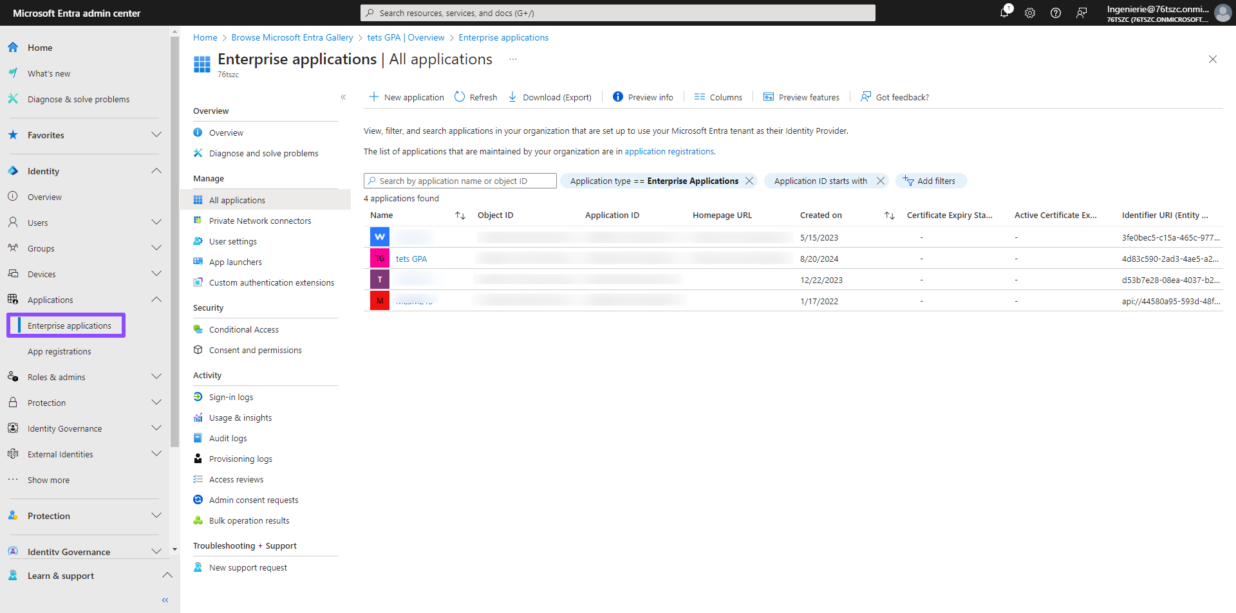
Task: Click the blue W application icon
Action: click(380, 237)
